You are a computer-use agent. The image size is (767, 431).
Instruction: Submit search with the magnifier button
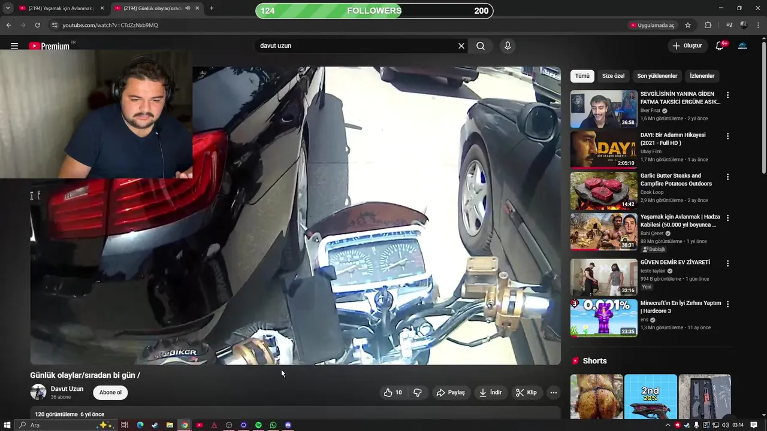coord(481,45)
